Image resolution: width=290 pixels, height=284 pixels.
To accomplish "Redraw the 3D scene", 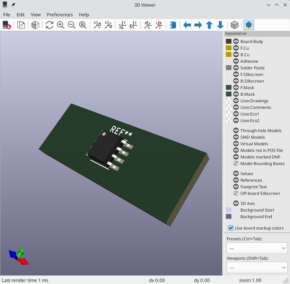I will pos(49,25).
